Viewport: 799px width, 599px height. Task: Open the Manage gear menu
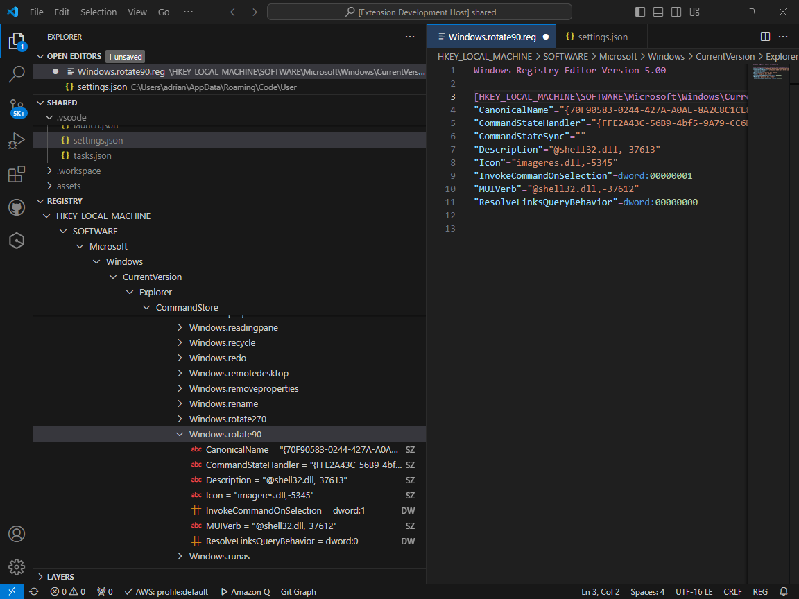[17, 566]
